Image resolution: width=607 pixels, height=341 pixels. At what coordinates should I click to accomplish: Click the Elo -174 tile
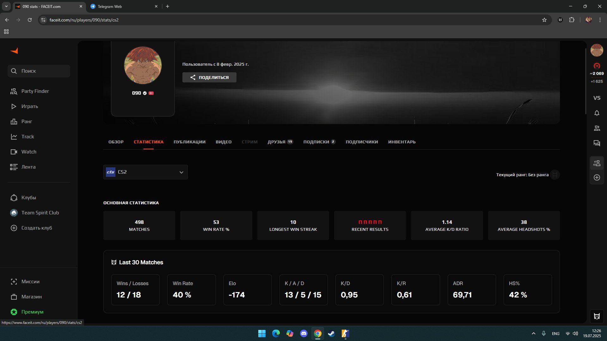tap(248, 290)
